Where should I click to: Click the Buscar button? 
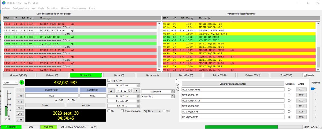pos(45,105)
